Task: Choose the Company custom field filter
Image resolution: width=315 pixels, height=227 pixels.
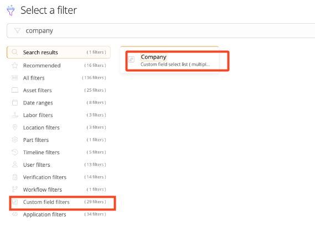Action: 169,60
